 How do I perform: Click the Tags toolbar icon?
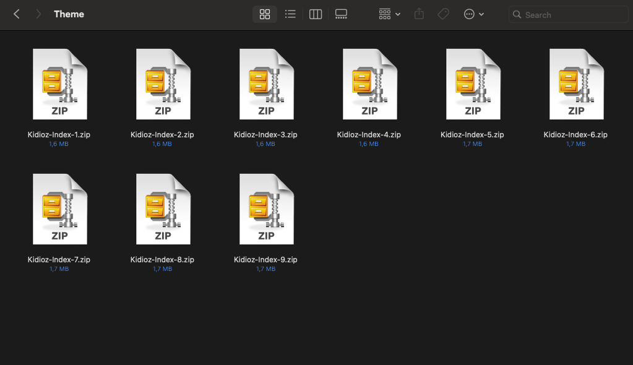coord(443,14)
